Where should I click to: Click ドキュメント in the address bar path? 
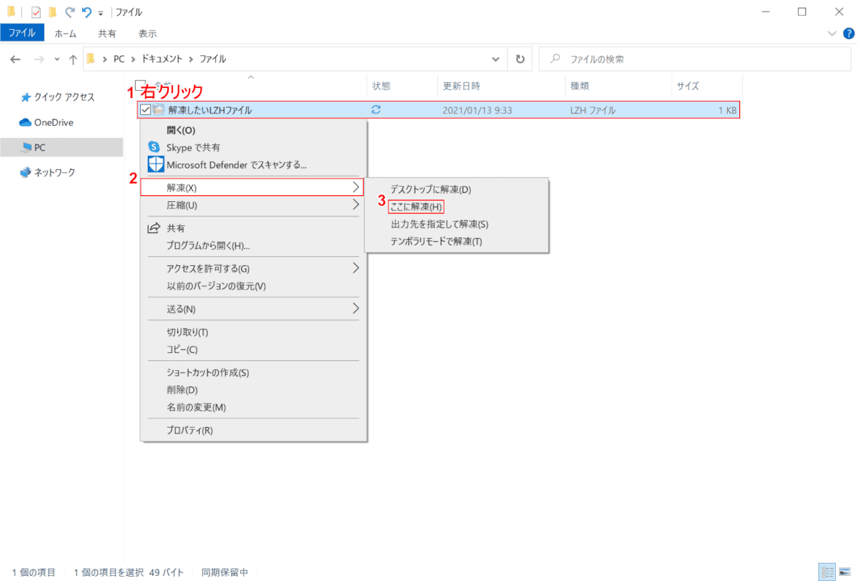[162, 59]
